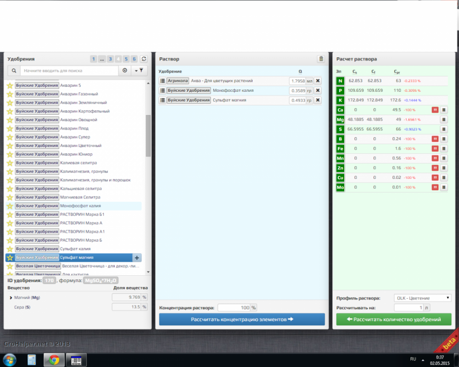Click the red warning icon for Ca
459x367 pixels.
[x=435, y=110]
